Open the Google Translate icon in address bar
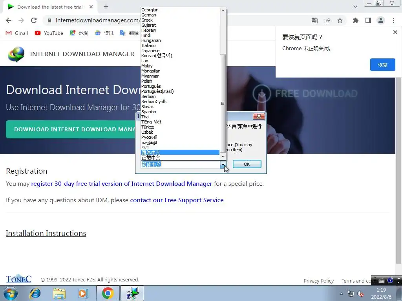The image size is (402, 301). point(315,20)
